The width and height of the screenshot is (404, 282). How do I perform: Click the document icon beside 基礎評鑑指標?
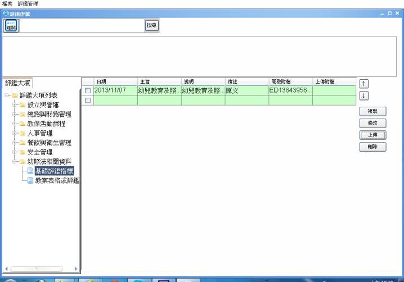30,171
